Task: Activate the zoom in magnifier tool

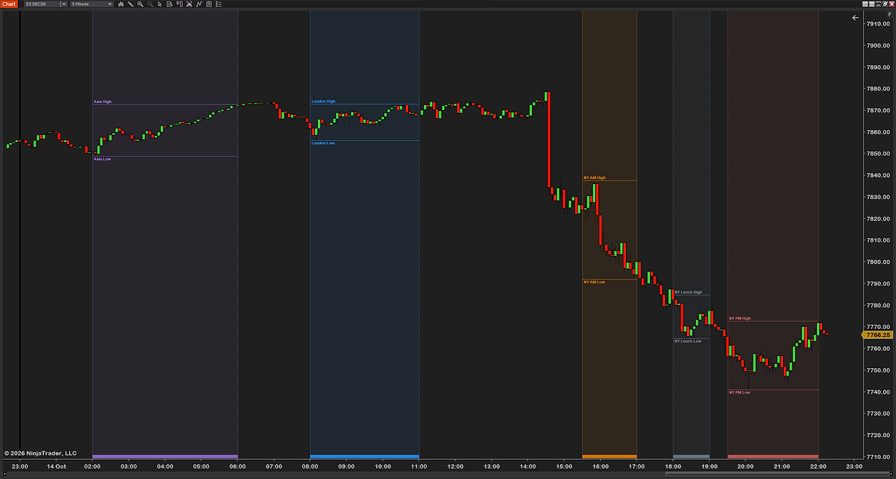Action: coord(140,4)
